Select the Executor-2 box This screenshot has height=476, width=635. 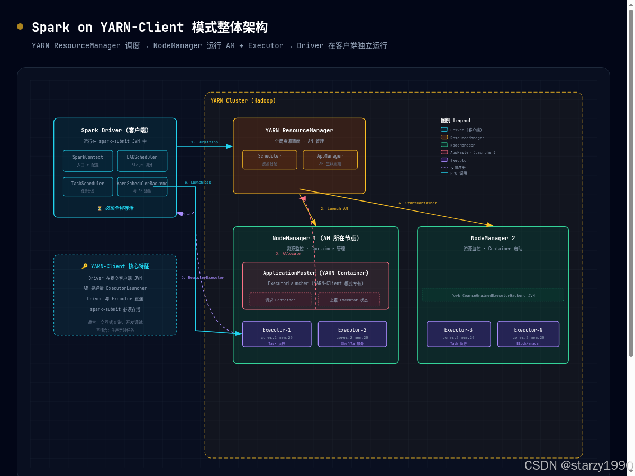click(x=352, y=334)
